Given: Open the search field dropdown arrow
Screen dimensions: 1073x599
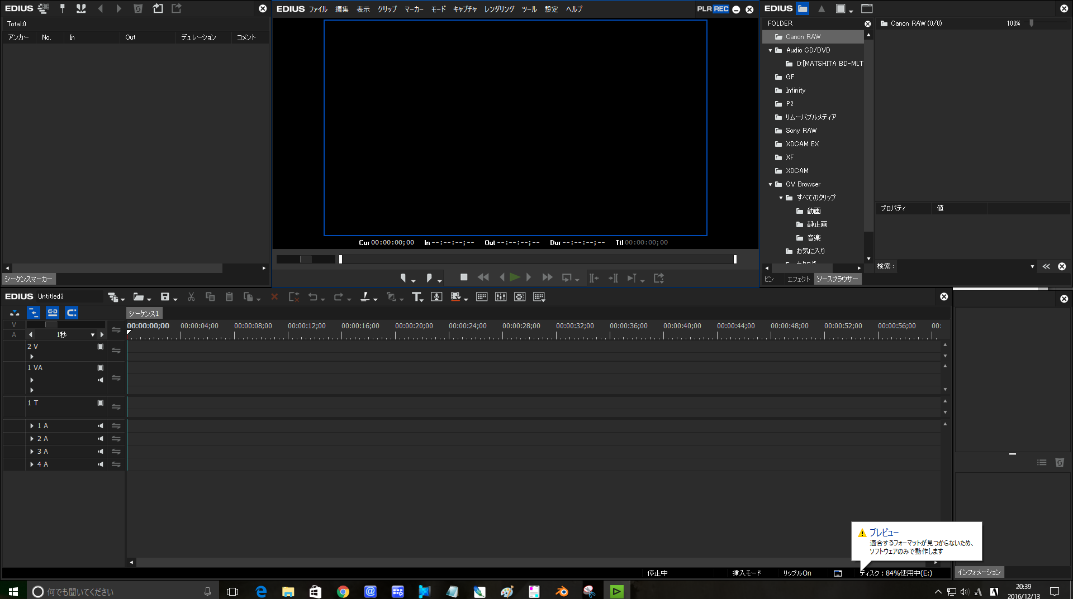Looking at the screenshot, I should click(1032, 267).
